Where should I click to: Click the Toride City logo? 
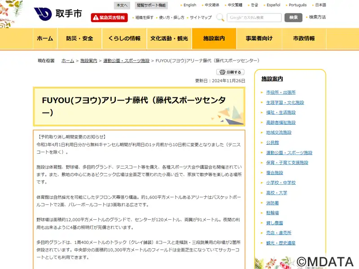click(x=58, y=14)
